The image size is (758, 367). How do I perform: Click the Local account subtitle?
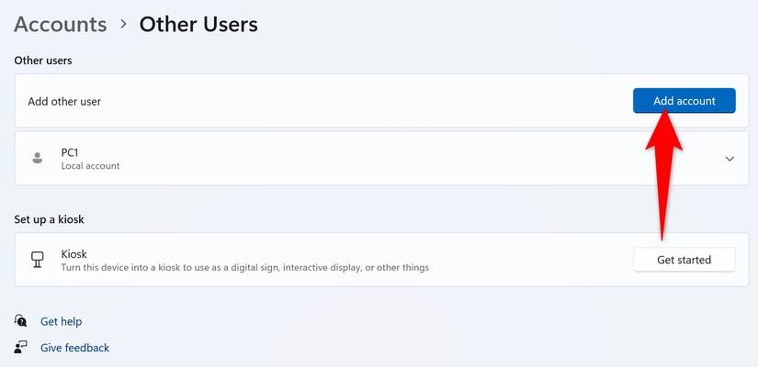click(90, 166)
